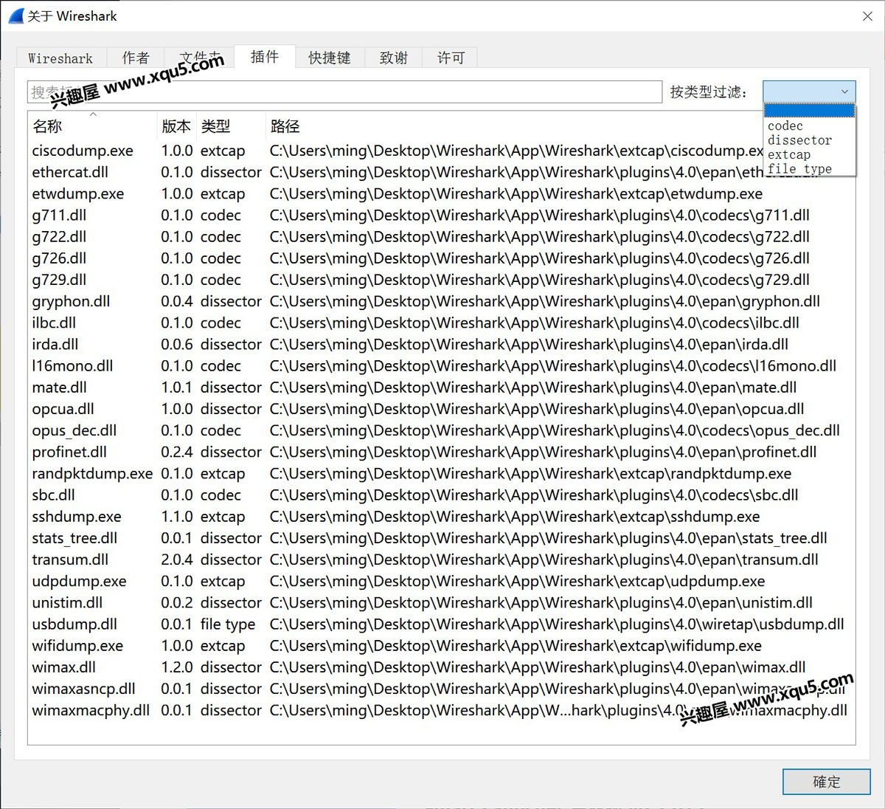Sort by the 版本 column header

176,126
